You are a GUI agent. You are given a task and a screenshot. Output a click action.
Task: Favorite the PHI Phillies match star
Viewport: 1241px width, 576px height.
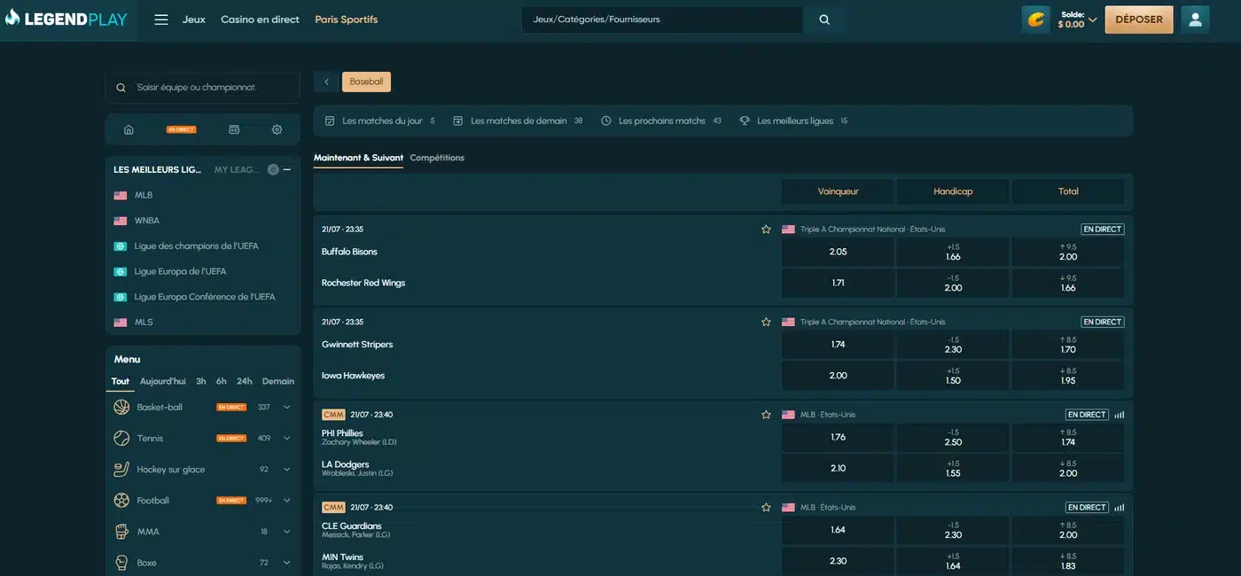(766, 415)
